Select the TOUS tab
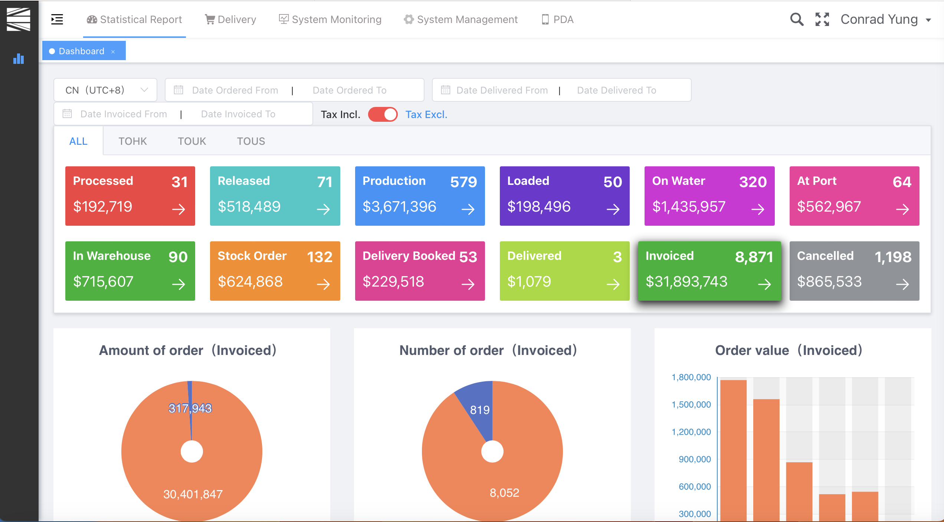 [x=251, y=141]
